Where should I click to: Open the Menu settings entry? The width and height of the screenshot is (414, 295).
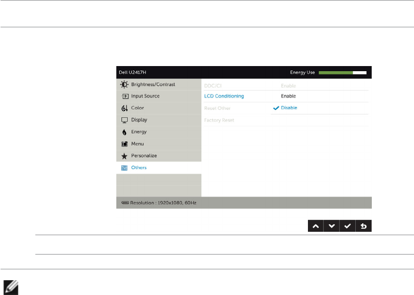(x=159, y=144)
